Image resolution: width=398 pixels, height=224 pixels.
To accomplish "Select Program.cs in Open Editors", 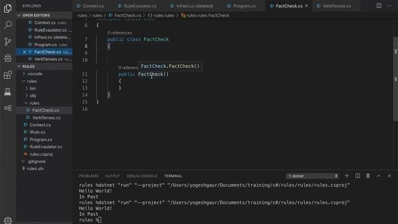I will [44, 45].
